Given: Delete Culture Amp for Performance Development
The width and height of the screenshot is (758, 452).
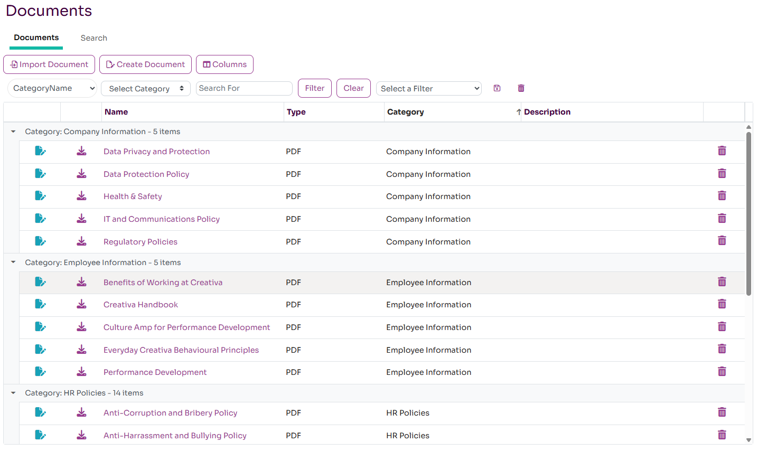Looking at the screenshot, I should (x=722, y=327).
